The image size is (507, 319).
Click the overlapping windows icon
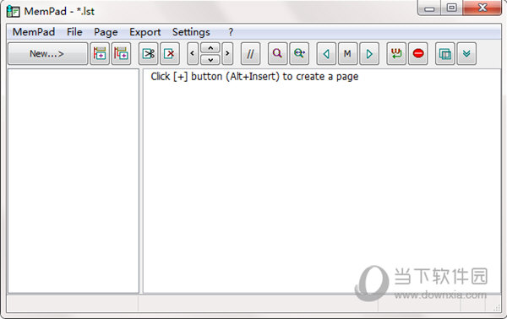coord(445,54)
